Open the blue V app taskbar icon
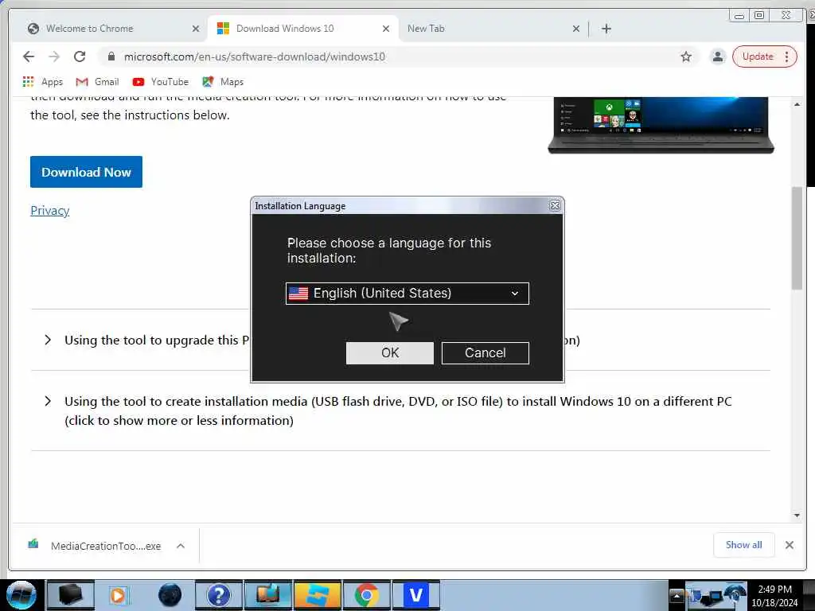The width and height of the screenshot is (815, 611). click(x=415, y=595)
